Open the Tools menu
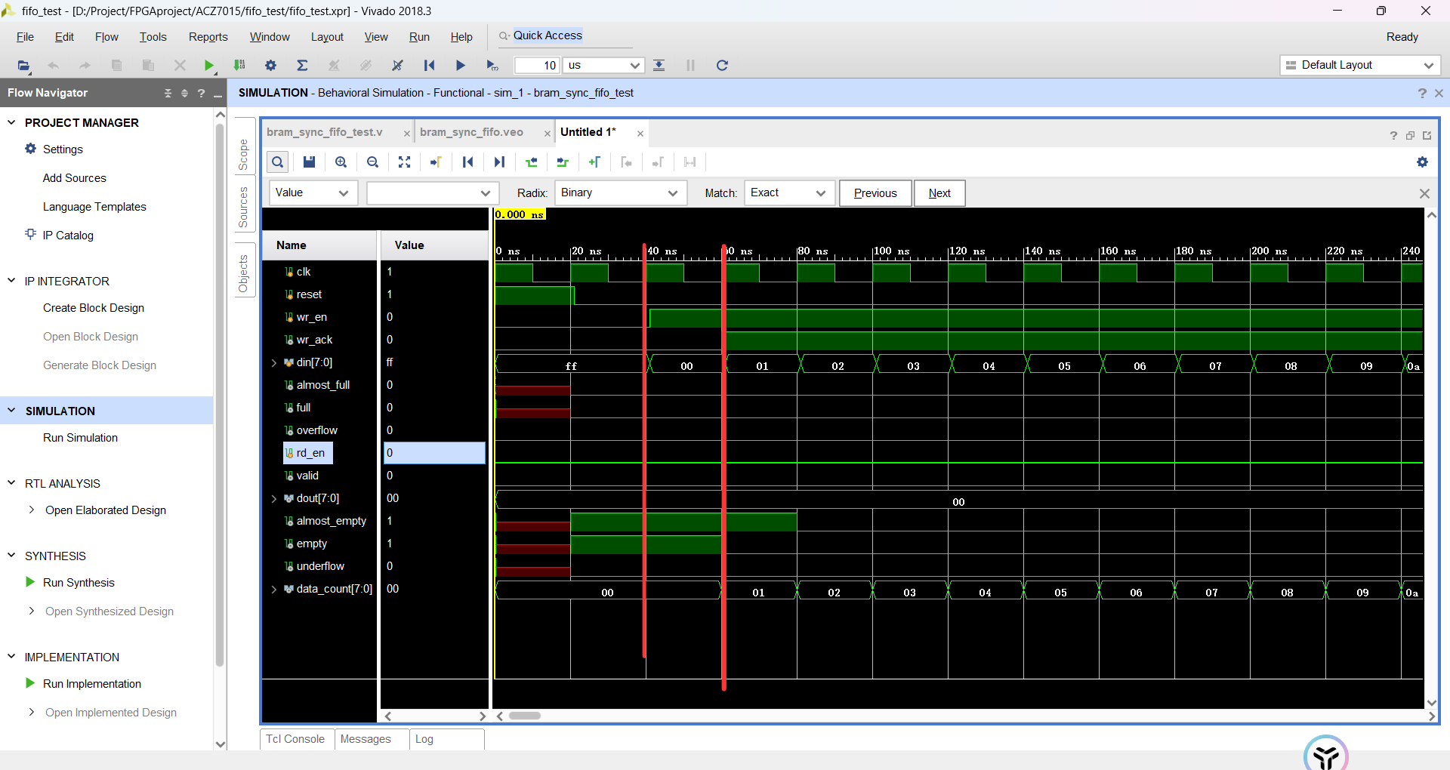The height and width of the screenshot is (770, 1450). (x=153, y=37)
